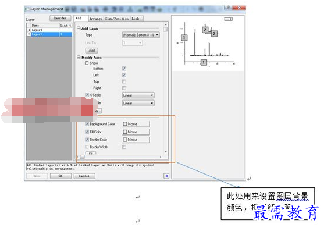
Task: Confirm with the OK button
Action: point(60,176)
